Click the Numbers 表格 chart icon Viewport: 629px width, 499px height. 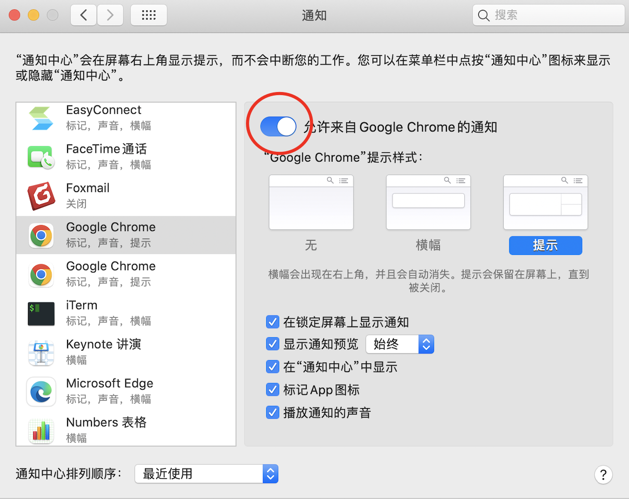point(41,431)
